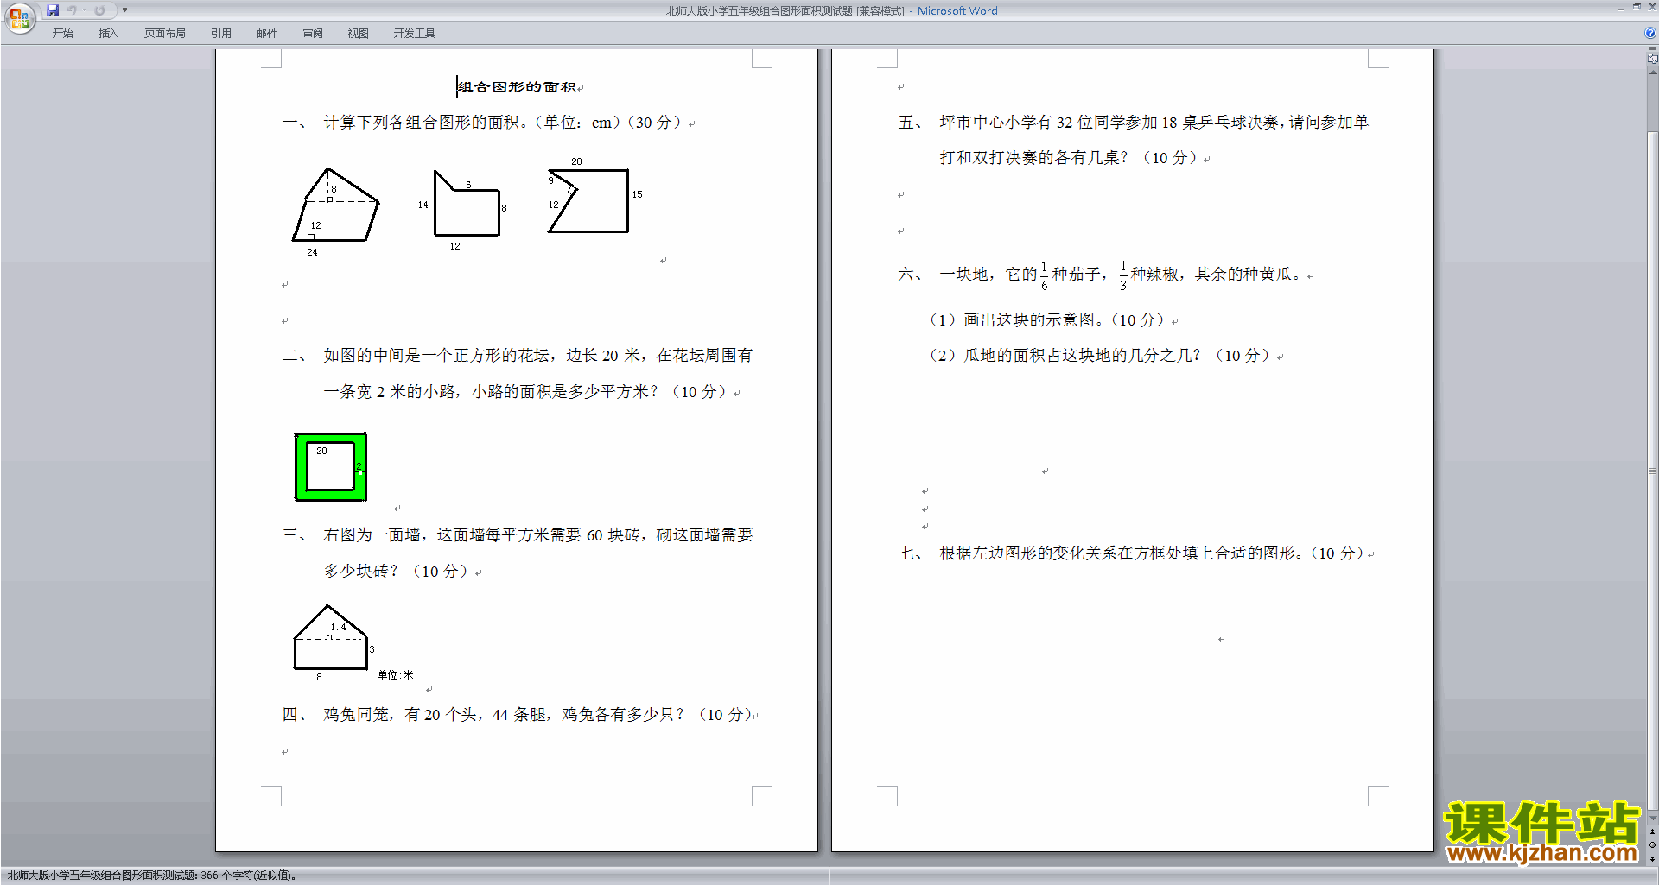This screenshot has height=885, width=1659.
Task: Click the Next Page double-arrow button
Action: [x=1652, y=858]
